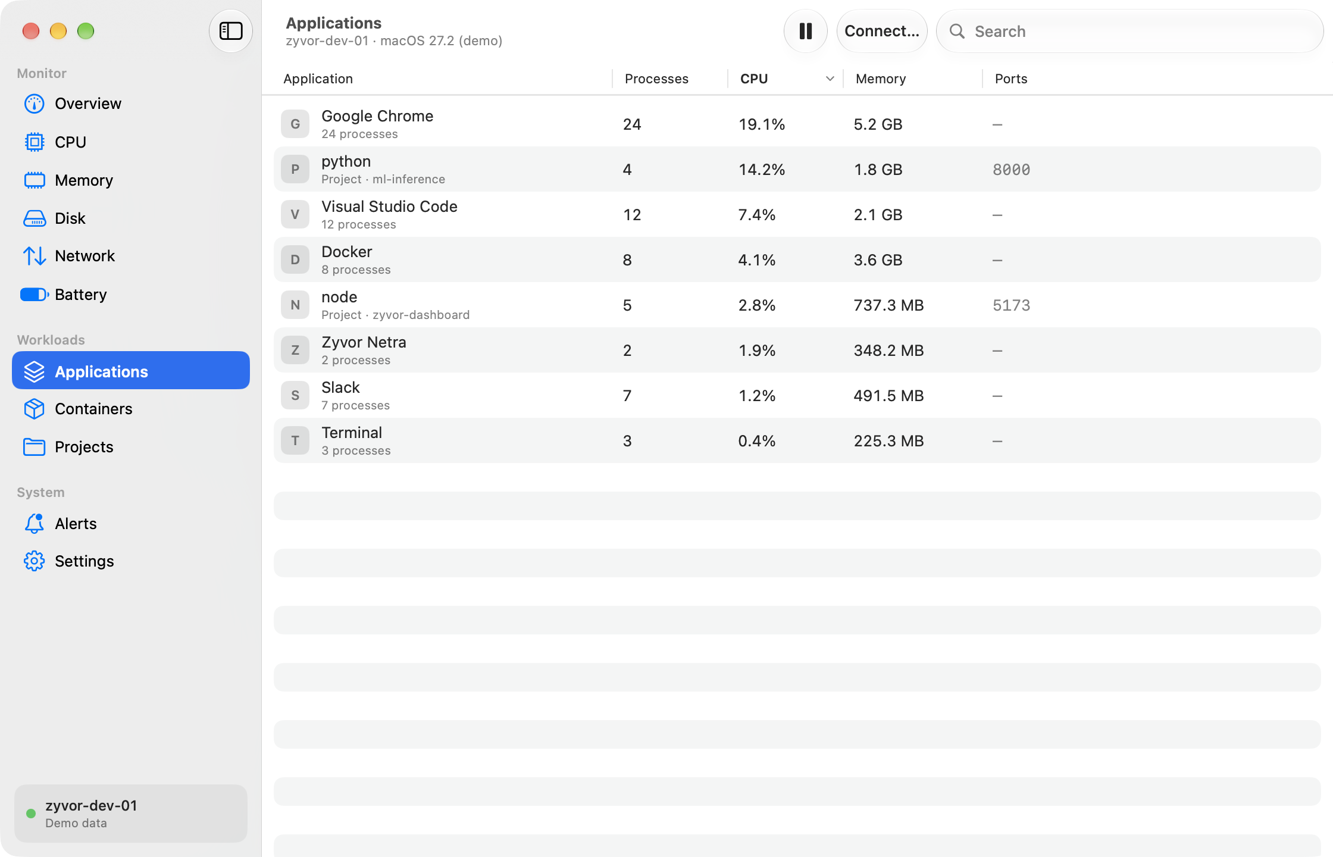Open the zyvor-dev-01 host selector

pos(131,813)
